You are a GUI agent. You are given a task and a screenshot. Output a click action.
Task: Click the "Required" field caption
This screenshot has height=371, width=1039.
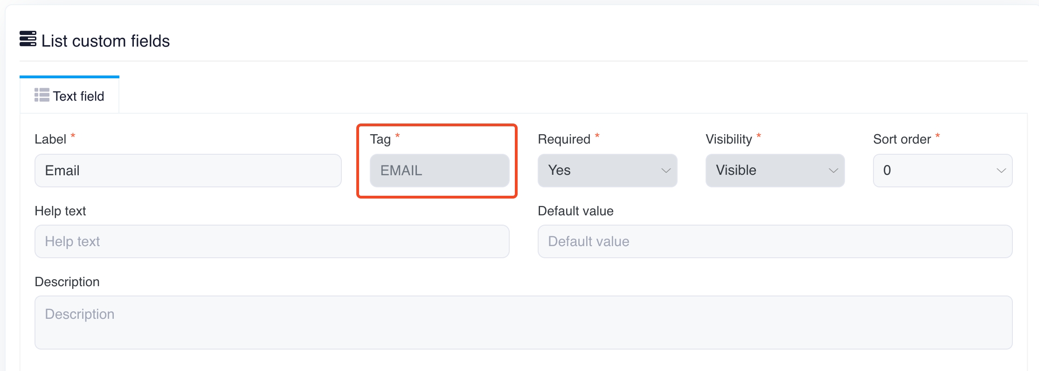pos(564,139)
